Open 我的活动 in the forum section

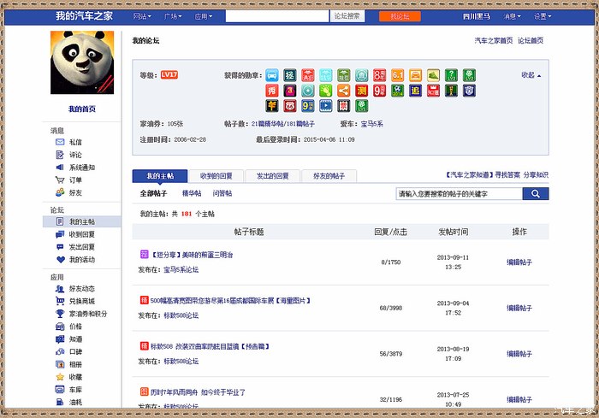(x=81, y=259)
